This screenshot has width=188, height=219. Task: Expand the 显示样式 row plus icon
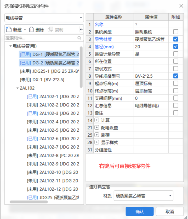click(x=97, y=142)
